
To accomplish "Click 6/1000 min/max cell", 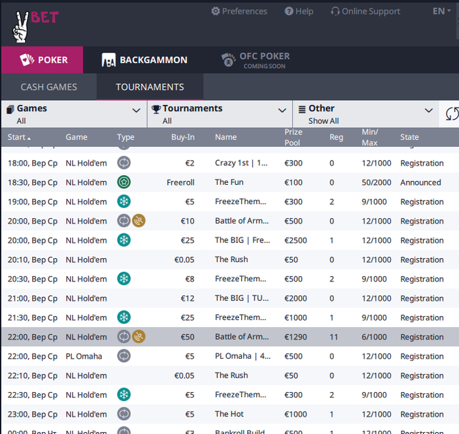I will tap(374, 337).
